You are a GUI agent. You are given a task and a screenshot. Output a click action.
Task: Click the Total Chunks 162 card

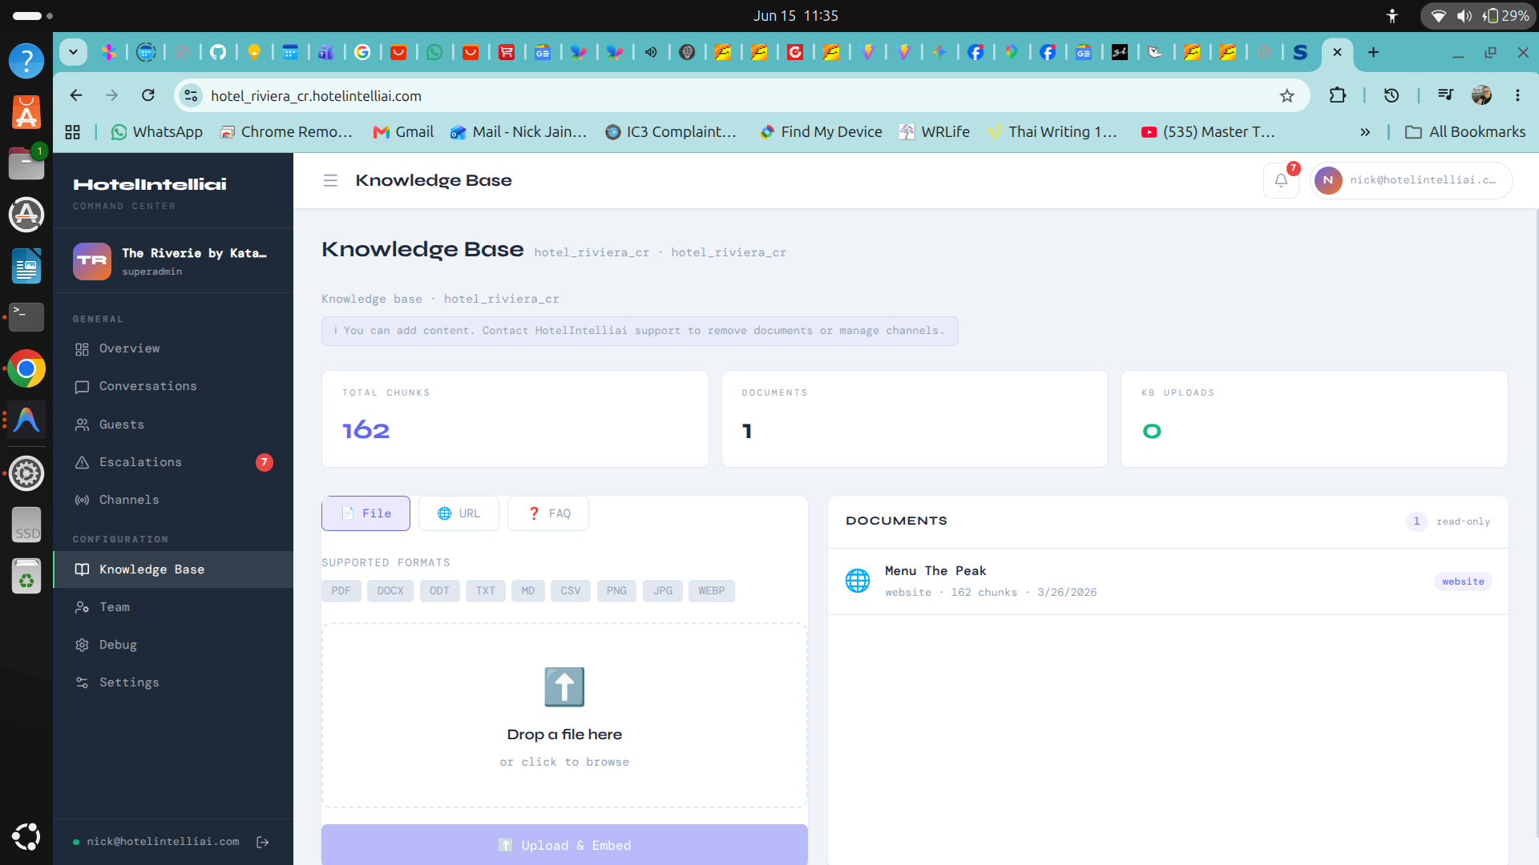(515, 419)
